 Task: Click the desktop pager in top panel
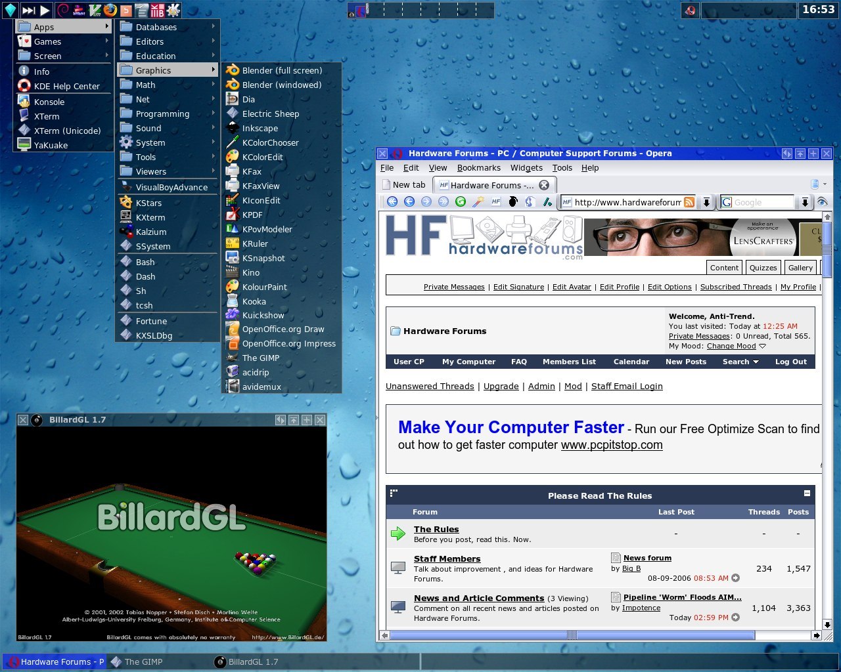[x=420, y=10]
